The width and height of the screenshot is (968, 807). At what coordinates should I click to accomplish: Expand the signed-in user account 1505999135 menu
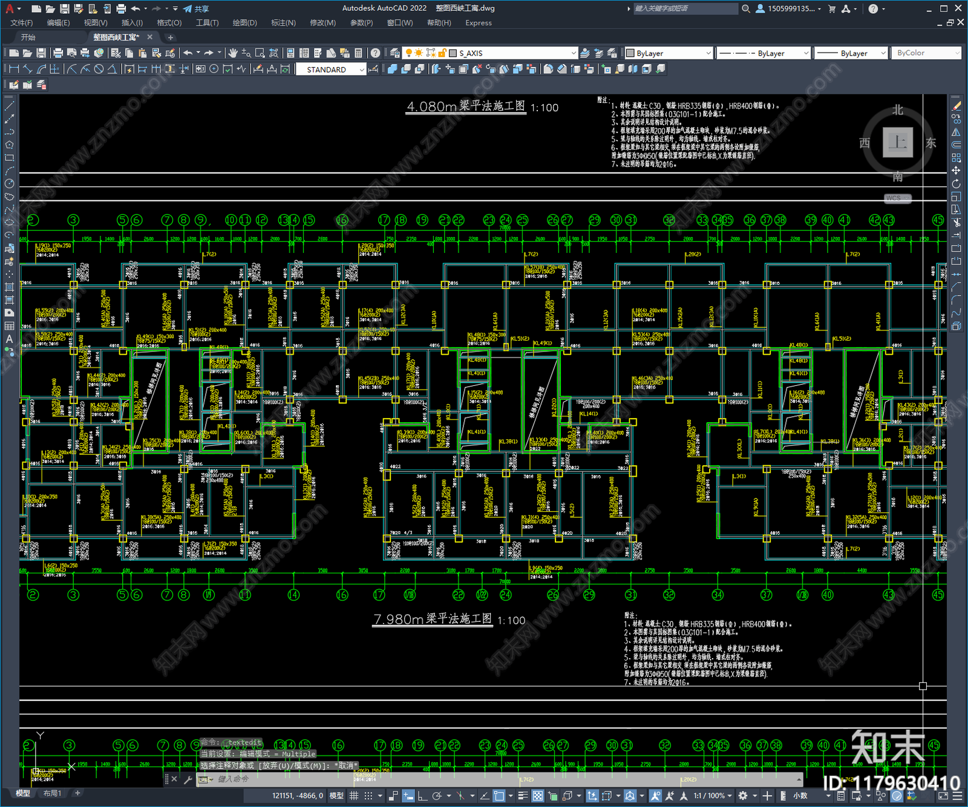(x=789, y=8)
